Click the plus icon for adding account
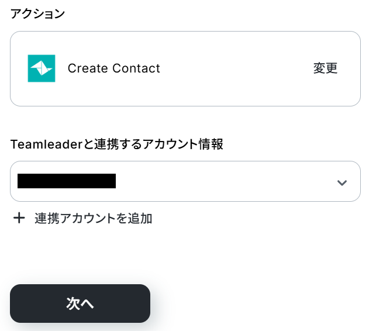This screenshot has height=331, width=369. tap(19, 218)
